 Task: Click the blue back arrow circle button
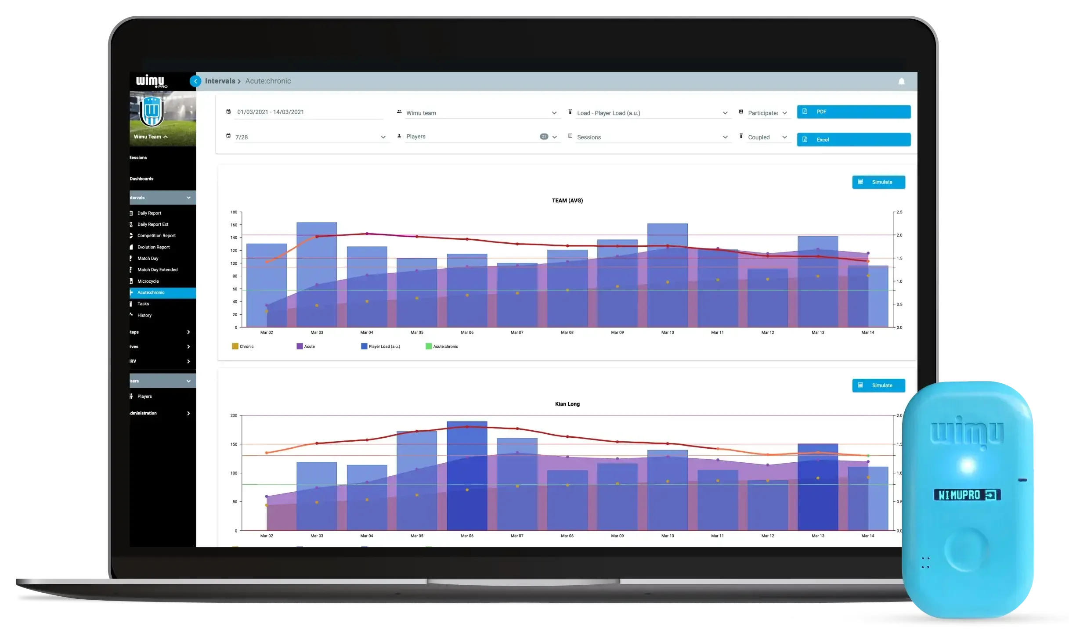[x=195, y=81]
